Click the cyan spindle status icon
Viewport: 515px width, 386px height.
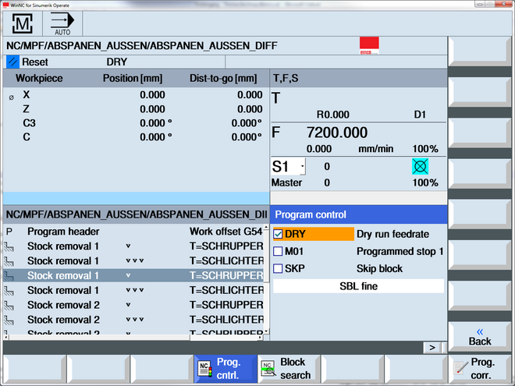(421, 166)
